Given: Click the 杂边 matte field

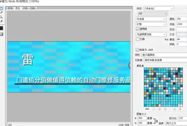Looking at the screenshot, I should click(182, 29).
